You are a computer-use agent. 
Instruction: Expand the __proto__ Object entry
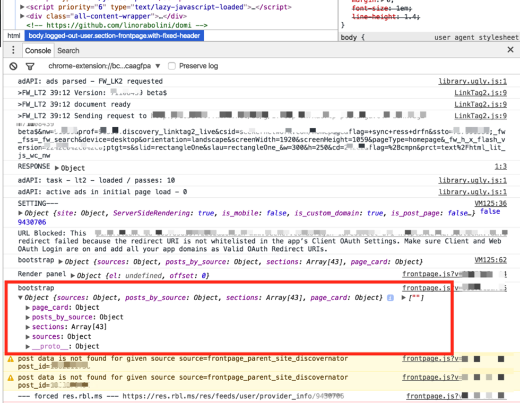[x=28, y=347]
